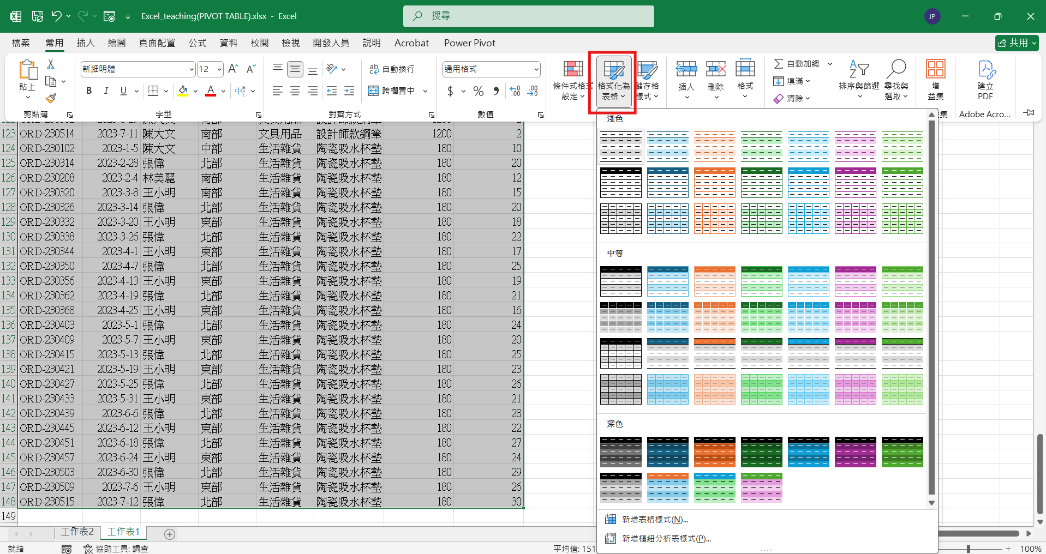Open the font name dropdown (新細明體)

coord(192,69)
